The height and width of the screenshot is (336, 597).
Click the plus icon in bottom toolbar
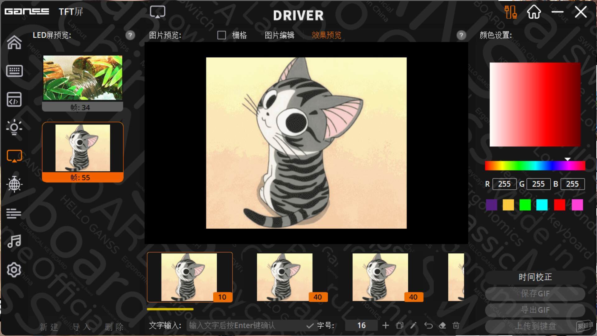[x=386, y=325]
